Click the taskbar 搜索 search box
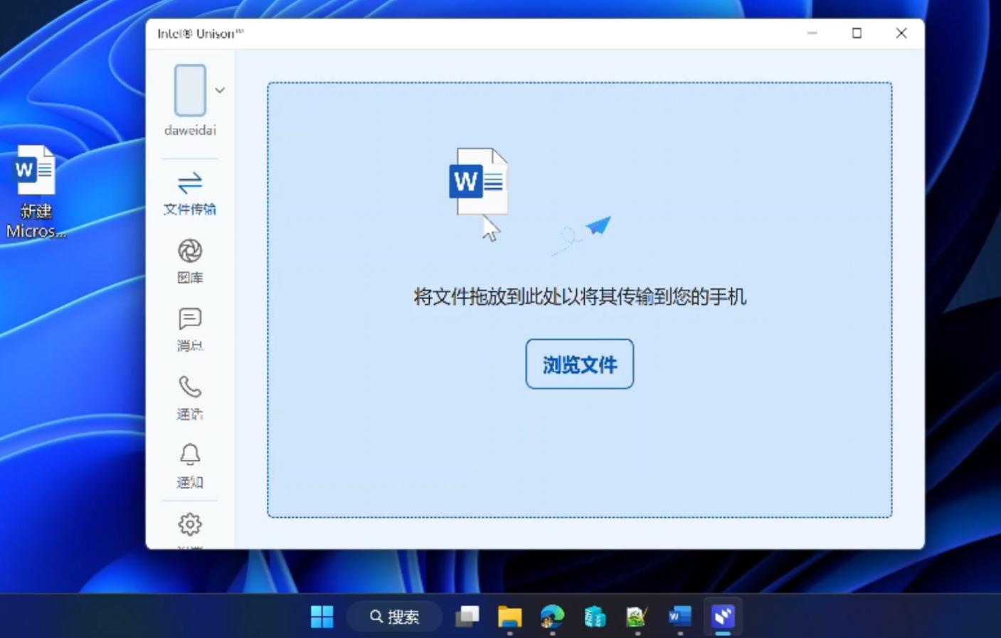1001x638 pixels. 395,616
